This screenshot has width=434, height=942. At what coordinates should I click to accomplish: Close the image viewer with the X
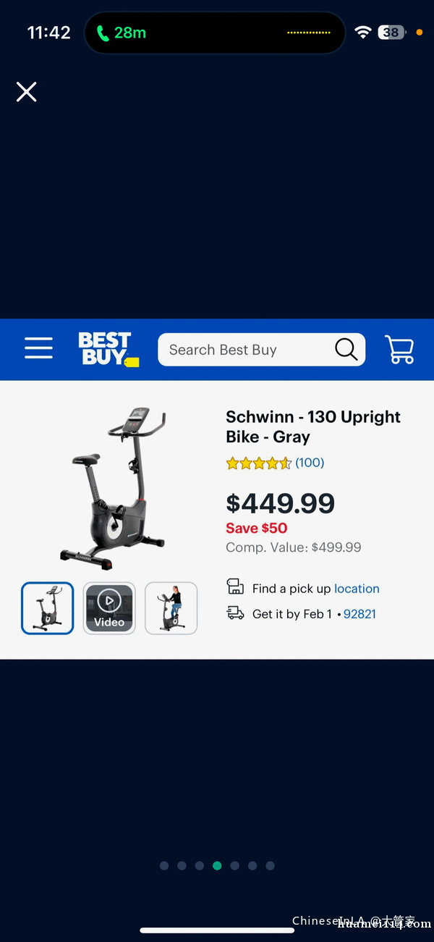(x=27, y=92)
